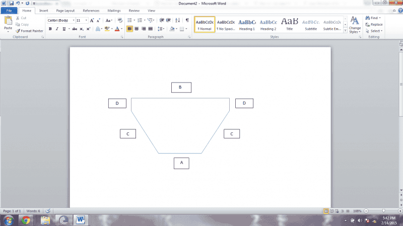
Task: Apply superscript formatting
Action: point(88,29)
